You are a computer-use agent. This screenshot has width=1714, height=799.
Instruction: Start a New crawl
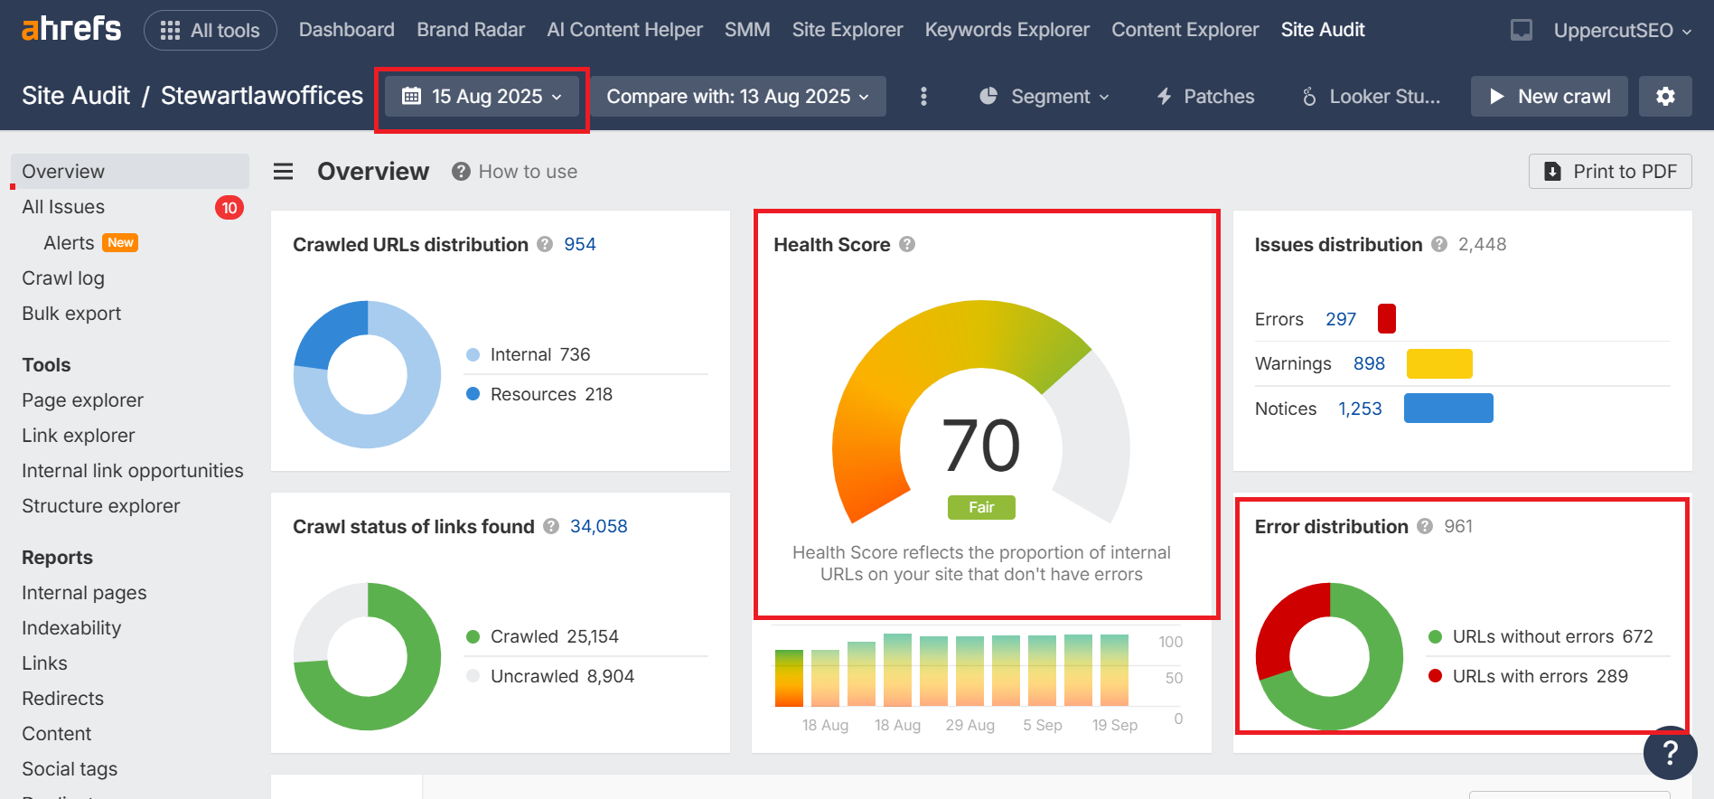(x=1549, y=96)
